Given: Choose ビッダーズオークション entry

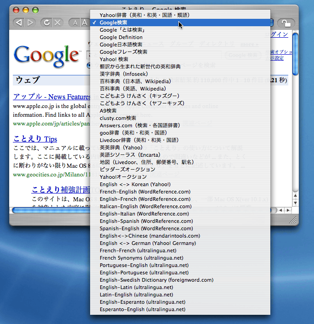Looking at the screenshot, I should tap(180, 170).
